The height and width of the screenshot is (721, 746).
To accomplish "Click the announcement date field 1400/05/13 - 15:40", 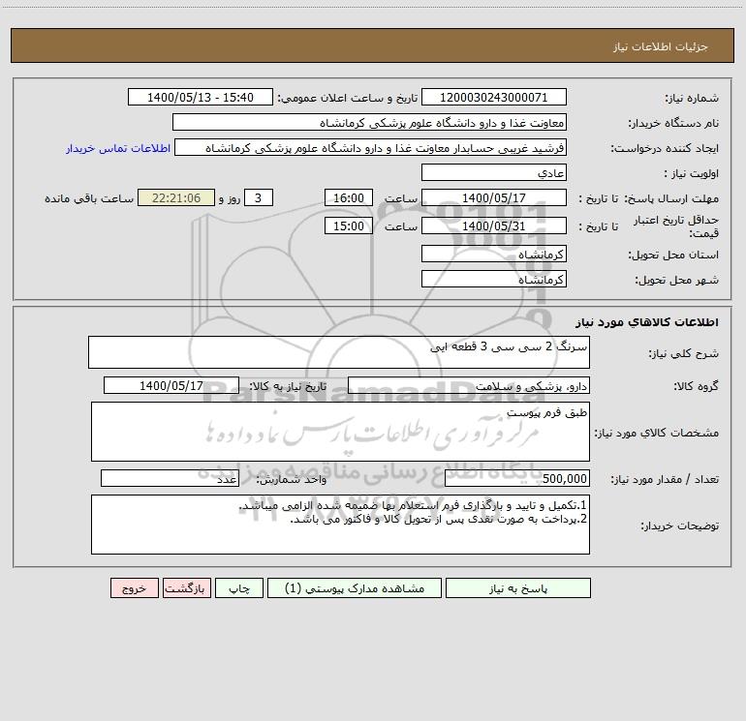I will 201,97.
